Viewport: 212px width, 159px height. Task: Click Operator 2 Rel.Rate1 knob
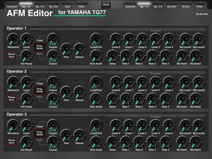click(182, 99)
